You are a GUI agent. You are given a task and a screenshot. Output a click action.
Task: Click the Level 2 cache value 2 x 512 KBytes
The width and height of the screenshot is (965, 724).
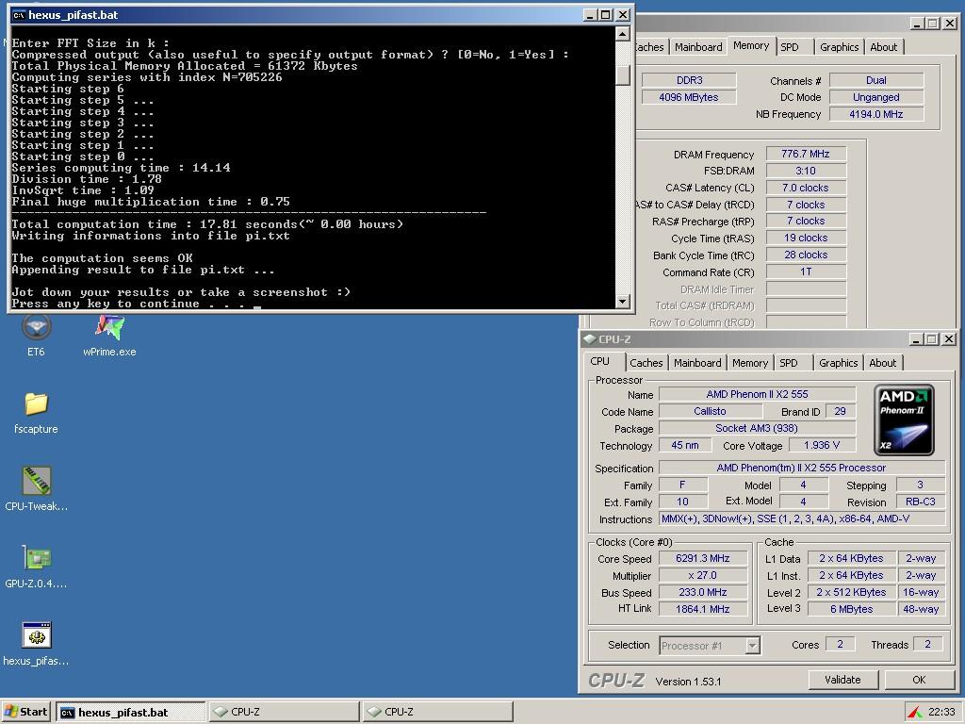coord(852,592)
